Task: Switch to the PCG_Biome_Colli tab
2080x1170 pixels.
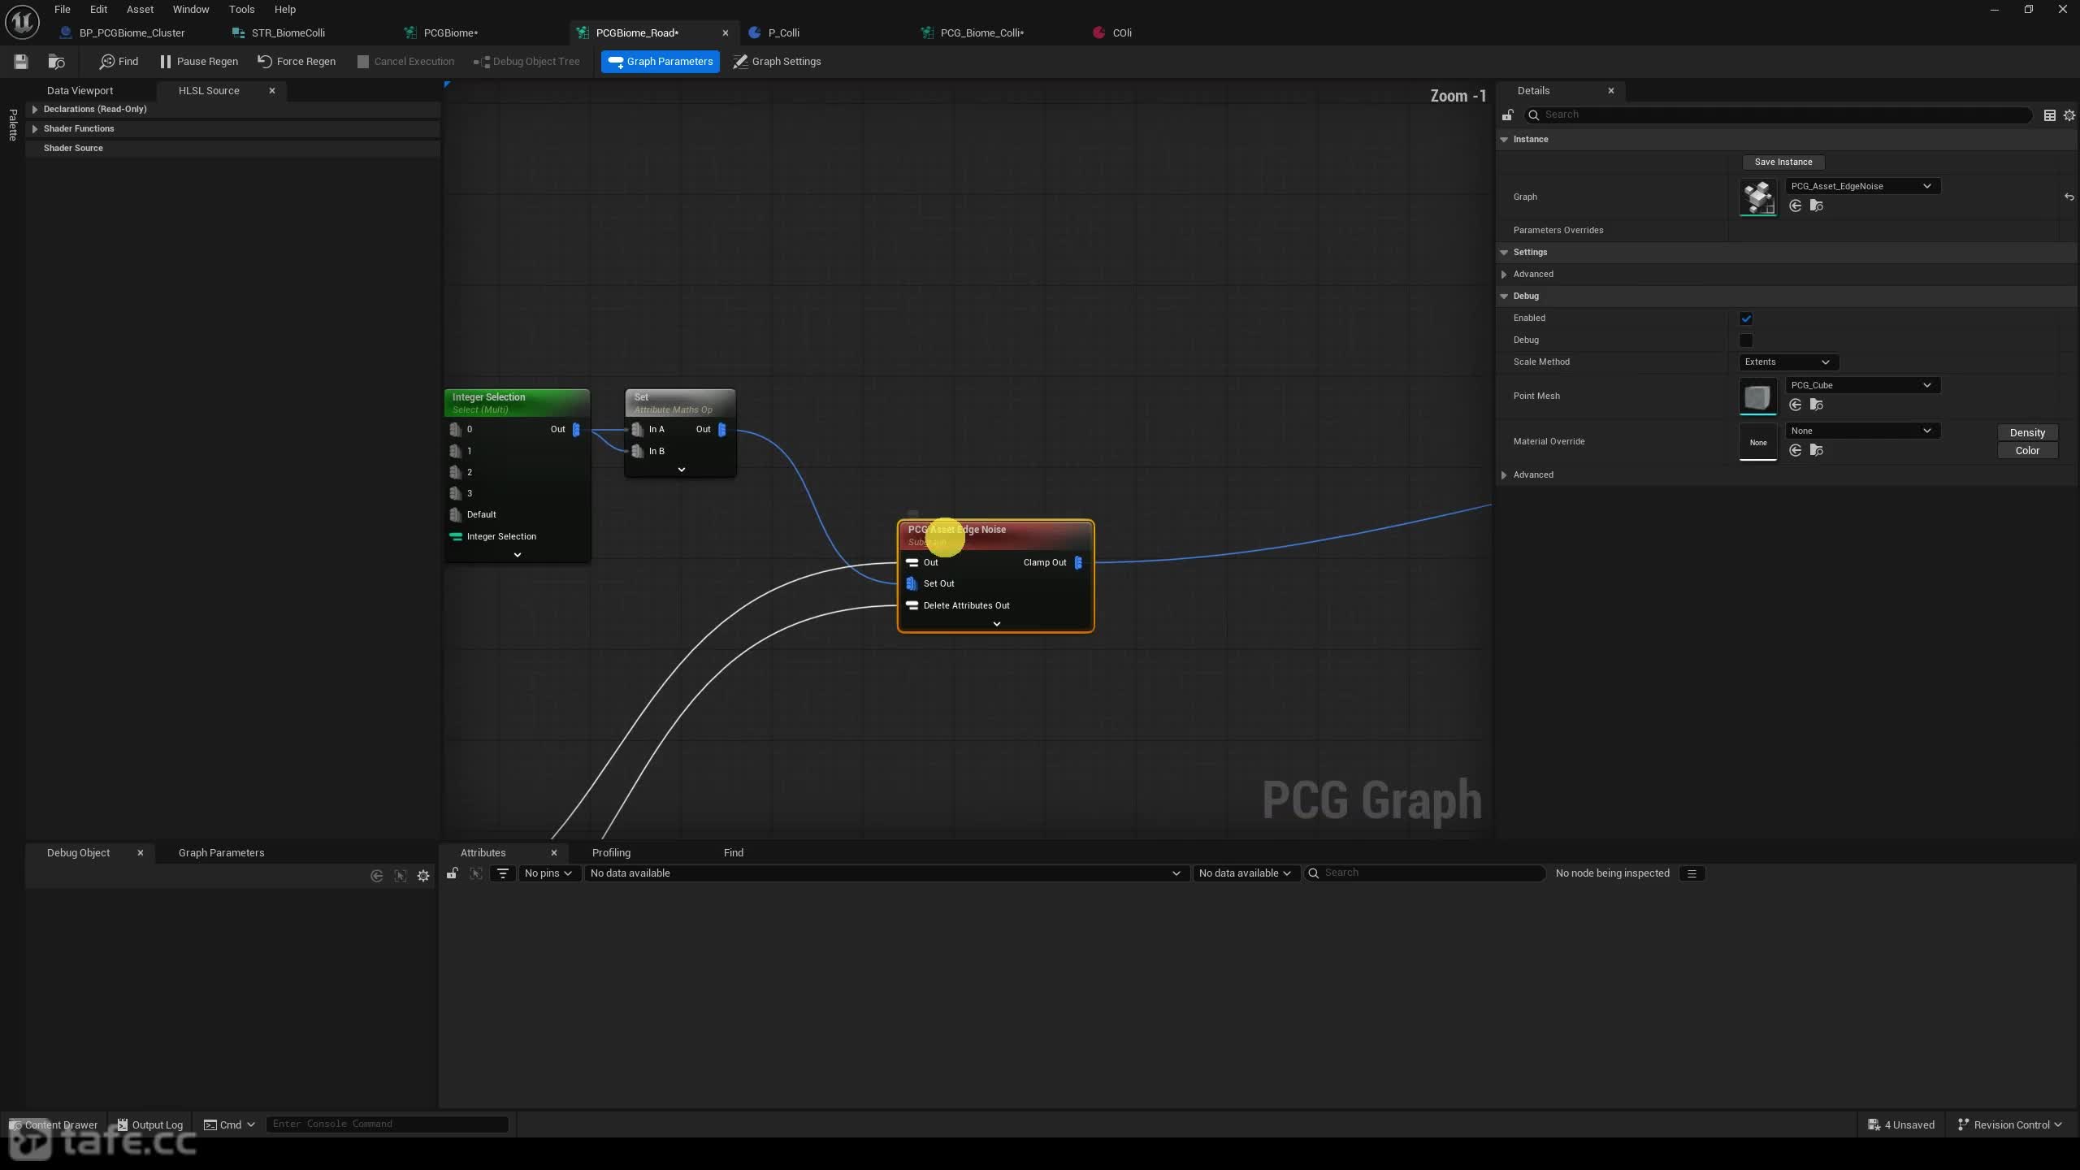Action: click(x=981, y=33)
